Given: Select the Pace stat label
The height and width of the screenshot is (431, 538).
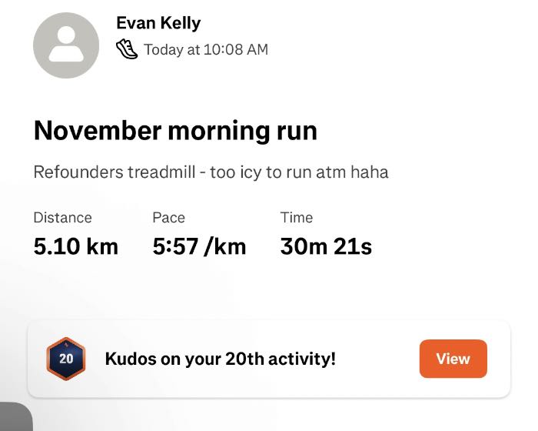Looking at the screenshot, I should (168, 218).
